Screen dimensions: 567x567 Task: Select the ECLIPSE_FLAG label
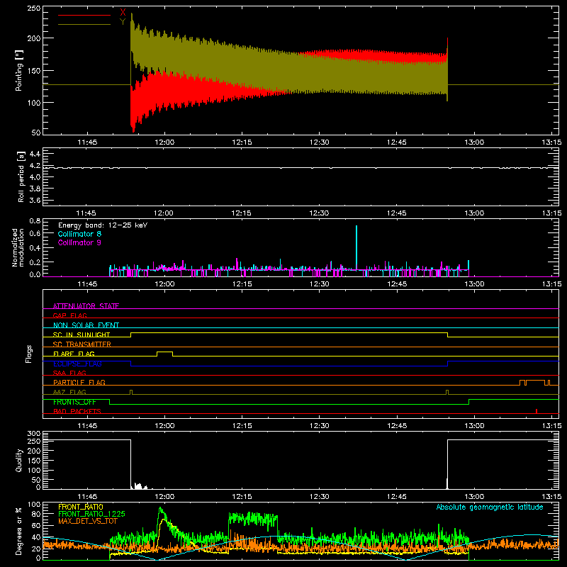coord(77,364)
